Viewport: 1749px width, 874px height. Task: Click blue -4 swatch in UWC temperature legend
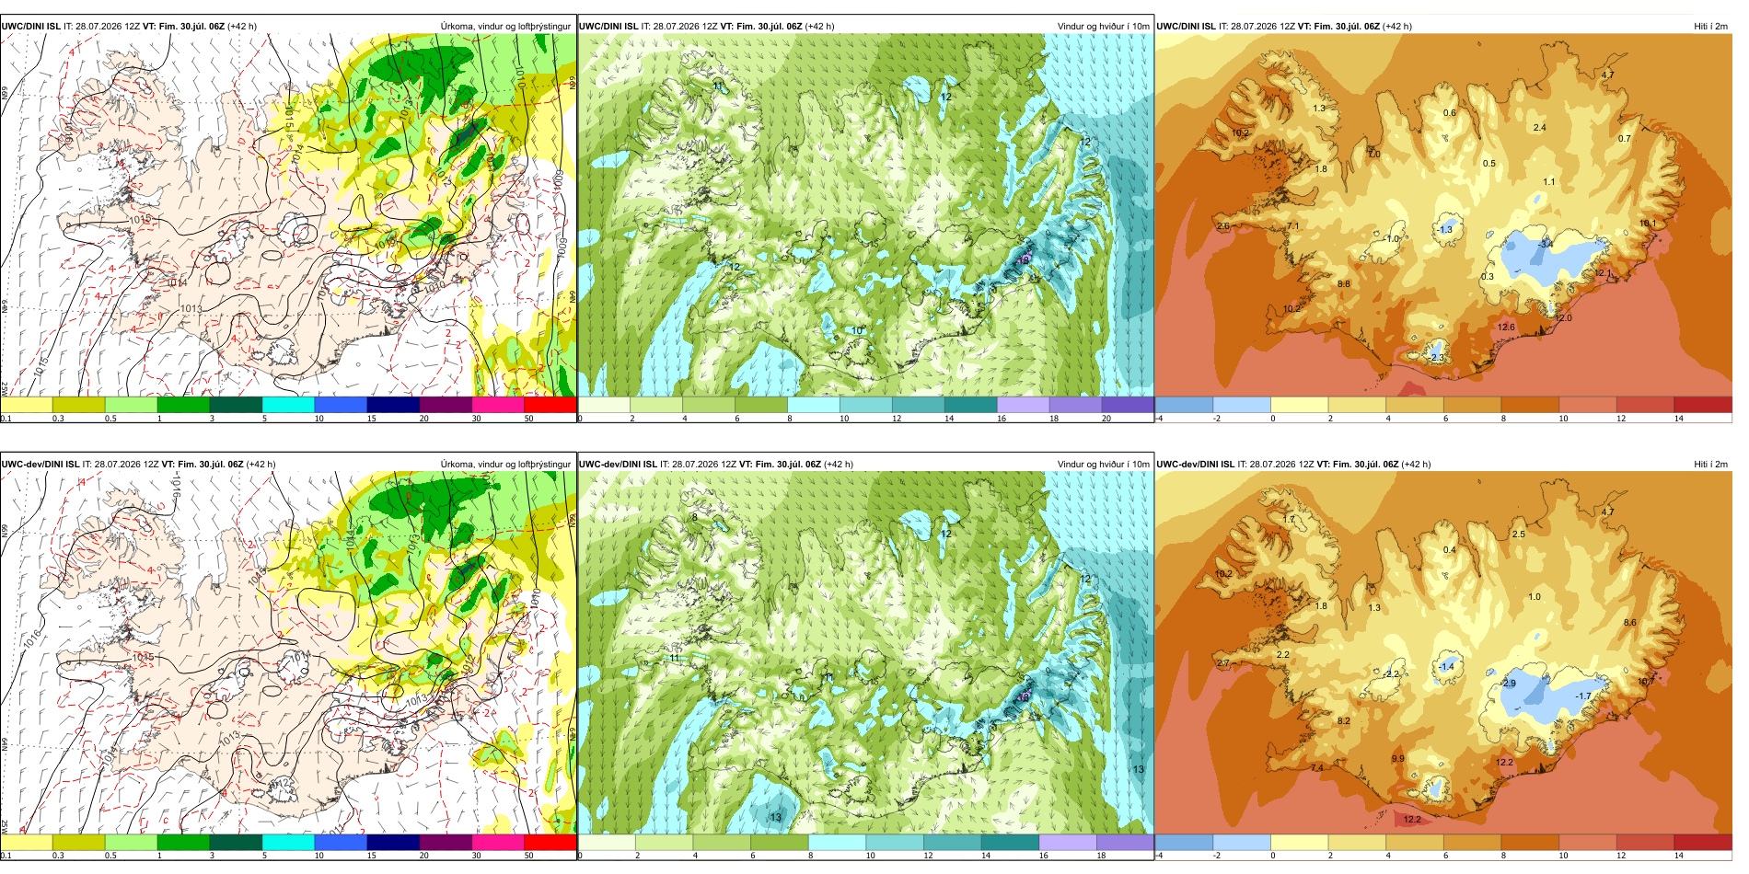click(x=1184, y=405)
